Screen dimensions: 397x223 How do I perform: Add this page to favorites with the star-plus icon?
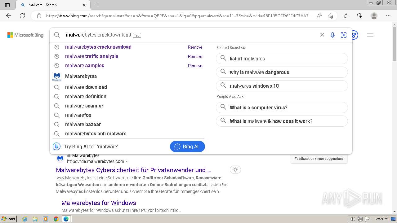(x=330, y=16)
